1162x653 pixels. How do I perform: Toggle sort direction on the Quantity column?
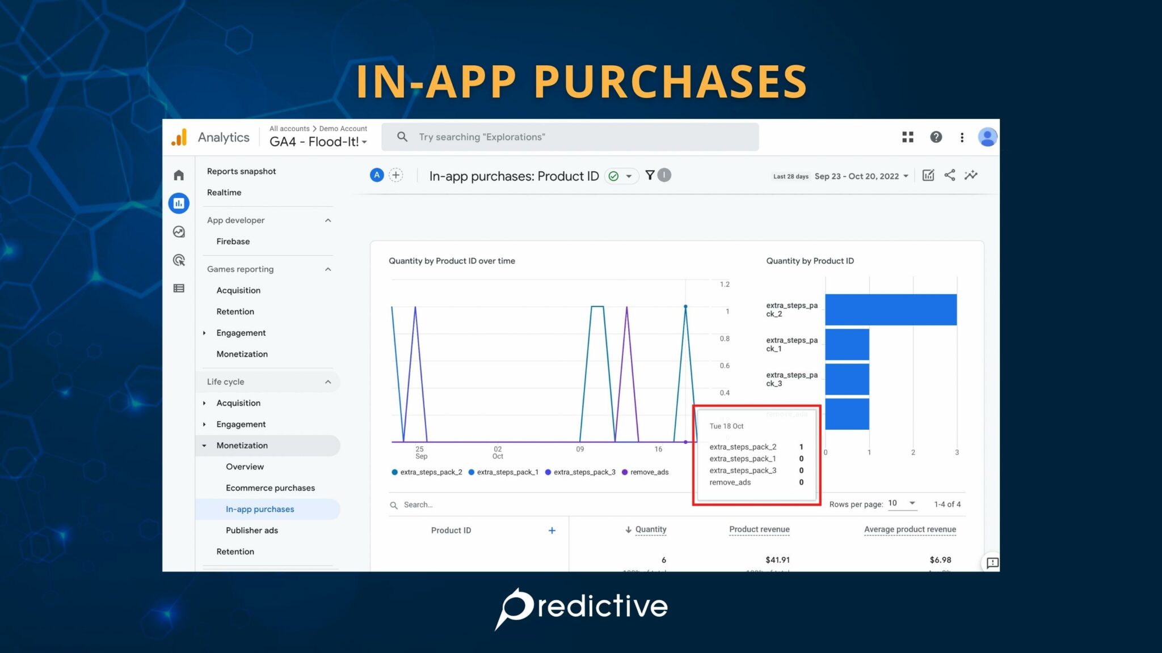click(649, 529)
